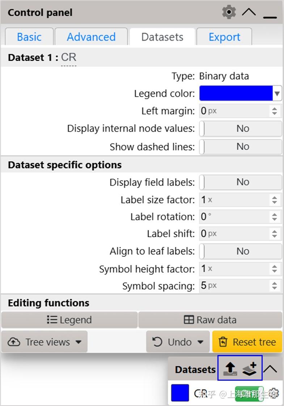Collapse the Datasets list panel
Screen dimensions: 284x406
[271, 369]
